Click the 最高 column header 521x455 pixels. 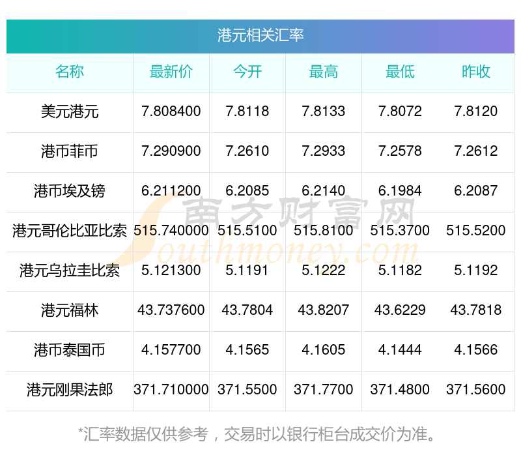[324, 72]
